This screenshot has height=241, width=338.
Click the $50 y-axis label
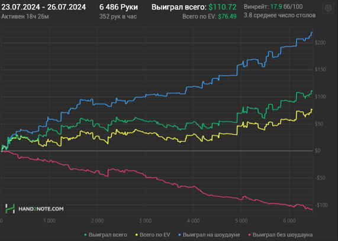(x=319, y=123)
